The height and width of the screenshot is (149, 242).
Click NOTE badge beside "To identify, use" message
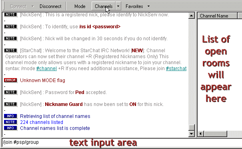pyautogui.click(x=10, y=27)
